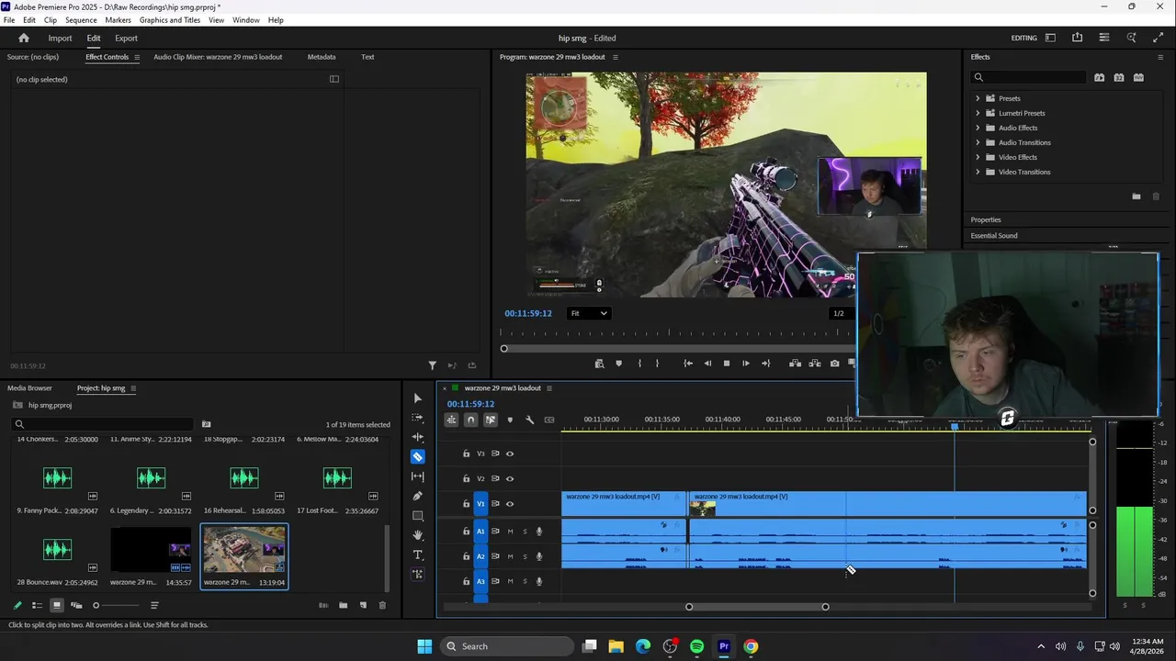Select the Pen tool
The width and height of the screenshot is (1176, 661).
(x=418, y=496)
